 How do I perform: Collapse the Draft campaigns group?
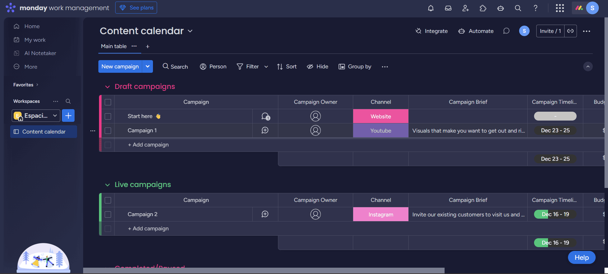(x=108, y=87)
